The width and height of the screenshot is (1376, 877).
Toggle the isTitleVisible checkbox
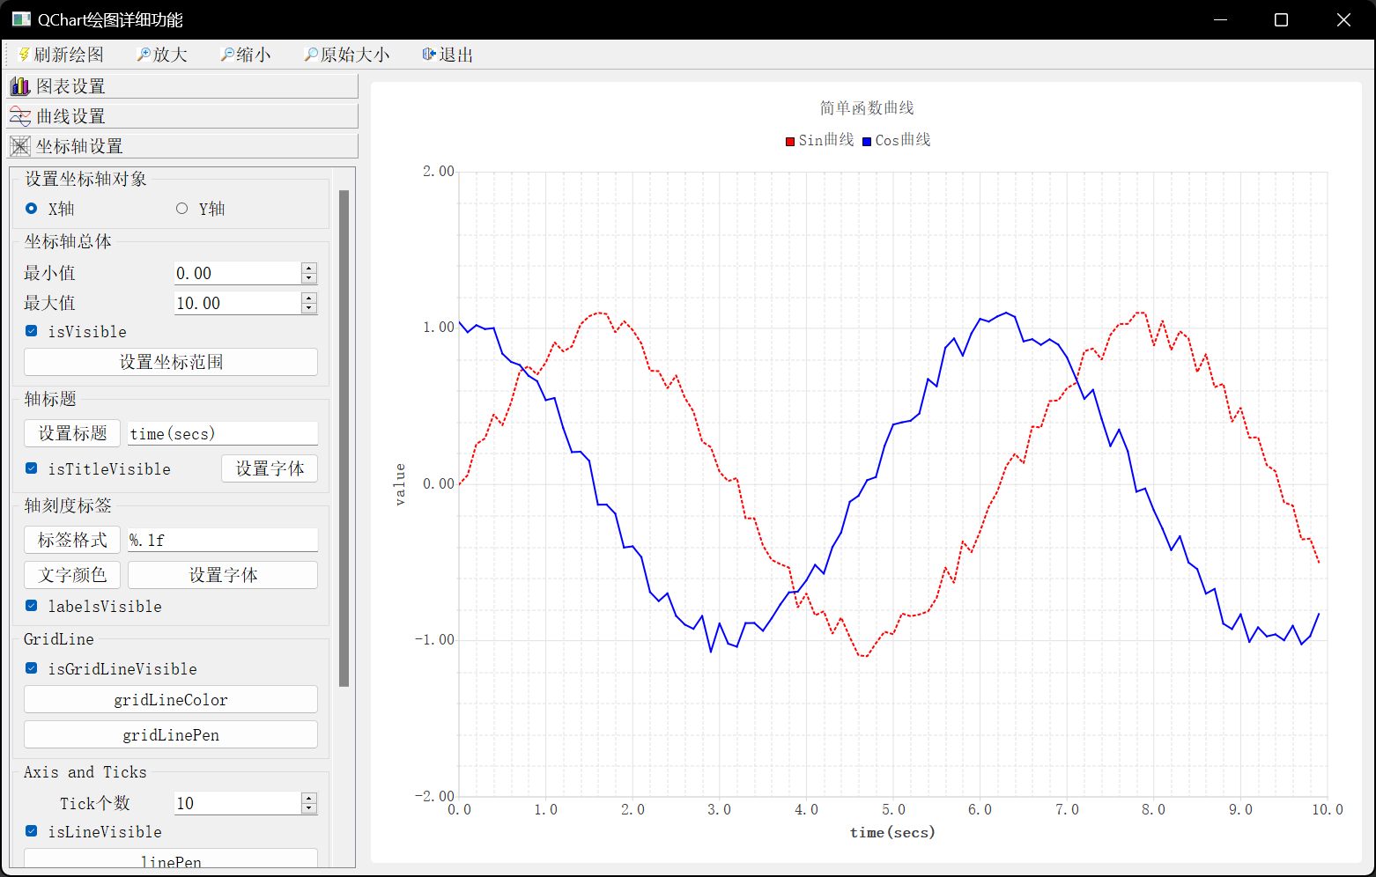pos(32,468)
